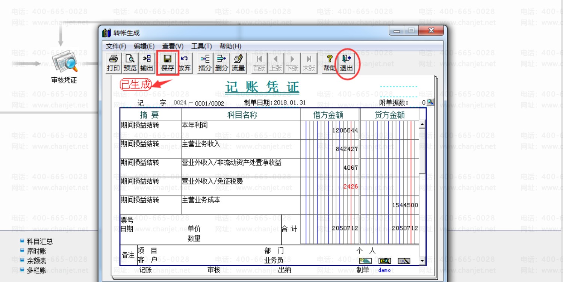Select the 本年利润 account cell
This screenshot has height=282, width=563.
click(x=241, y=130)
